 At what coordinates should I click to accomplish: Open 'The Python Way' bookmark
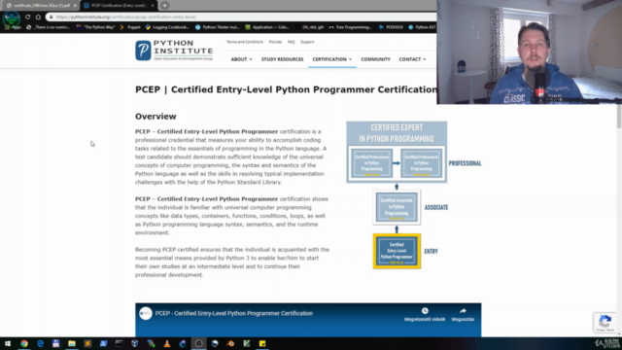(95, 27)
